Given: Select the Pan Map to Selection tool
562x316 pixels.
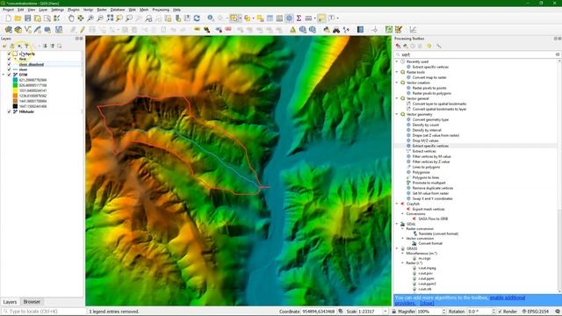Looking at the screenshot, I should [x=81, y=18].
